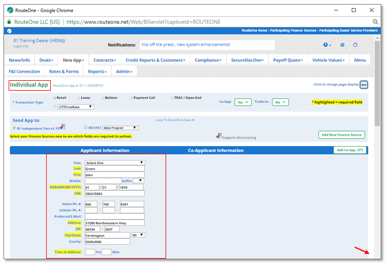
Task: Click the RouteOne Home link
Action: click(254, 31)
